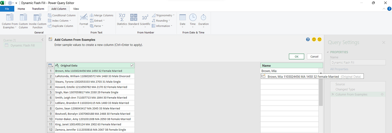This screenshot has width=392, height=133.
Task: Uncheck the Original Data column checkbox
Action: (x=132, y=65)
